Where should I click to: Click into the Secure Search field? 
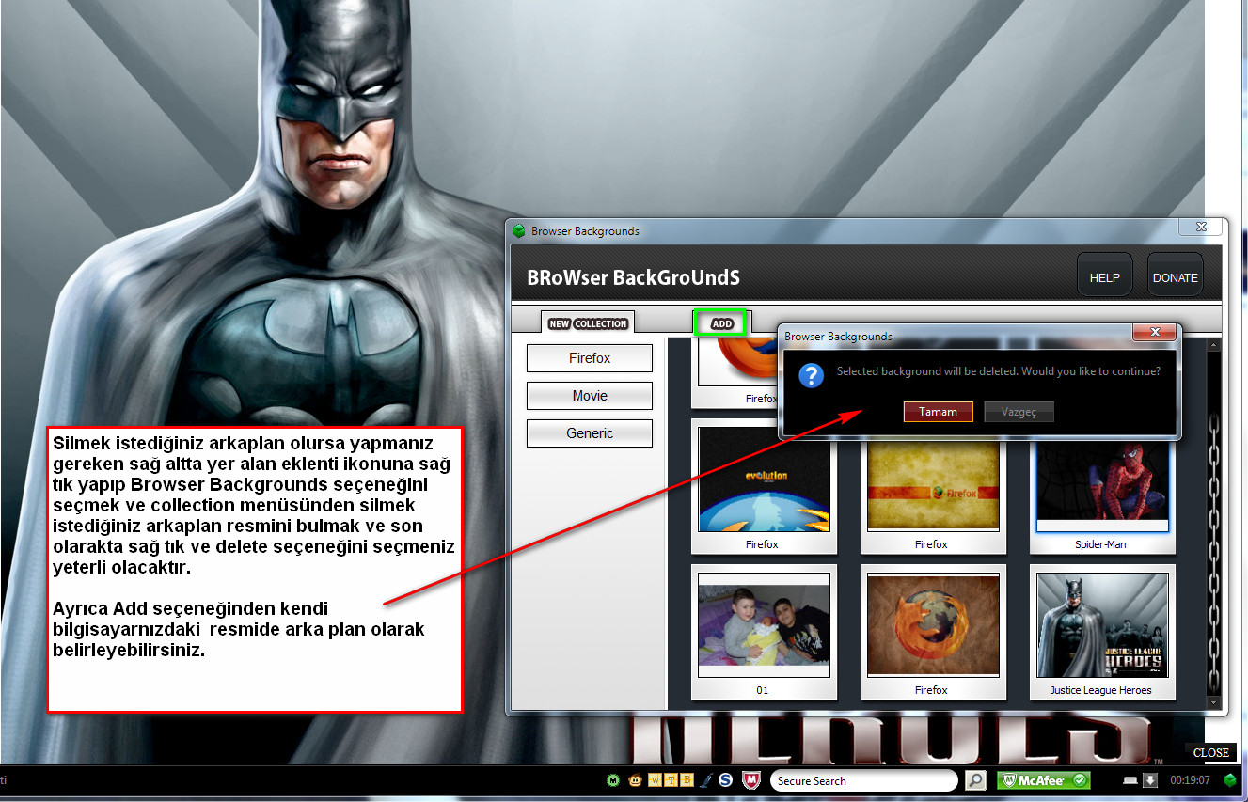pos(863,780)
